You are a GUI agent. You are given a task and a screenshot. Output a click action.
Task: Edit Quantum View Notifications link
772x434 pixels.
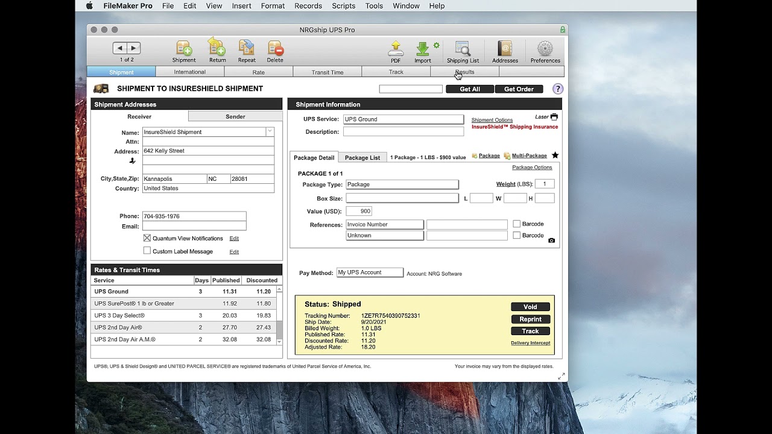click(234, 239)
